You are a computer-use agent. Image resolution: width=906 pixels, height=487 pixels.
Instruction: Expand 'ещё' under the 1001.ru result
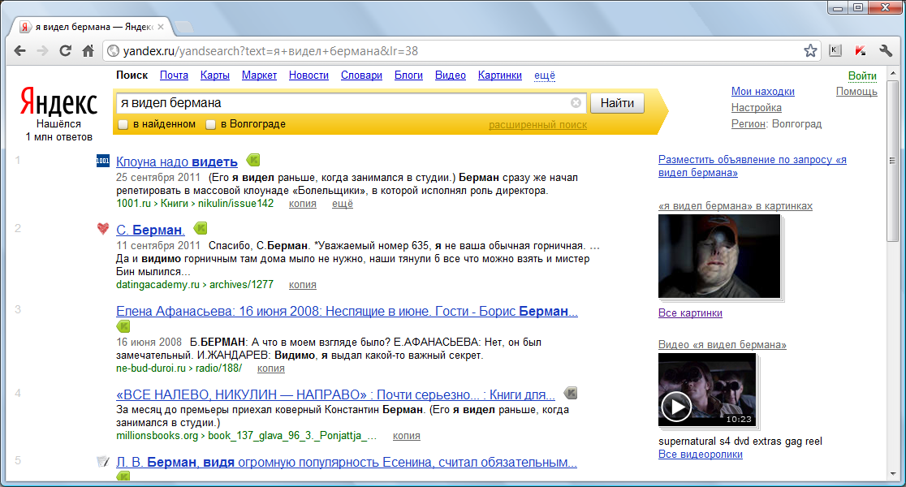click(342, 204)
